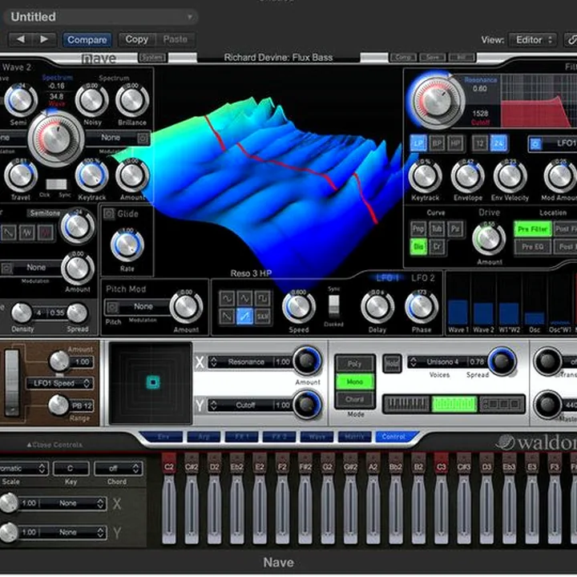Select Poly voice mode
The height and width of the screenshot is (577, 577).
(355, 365)
